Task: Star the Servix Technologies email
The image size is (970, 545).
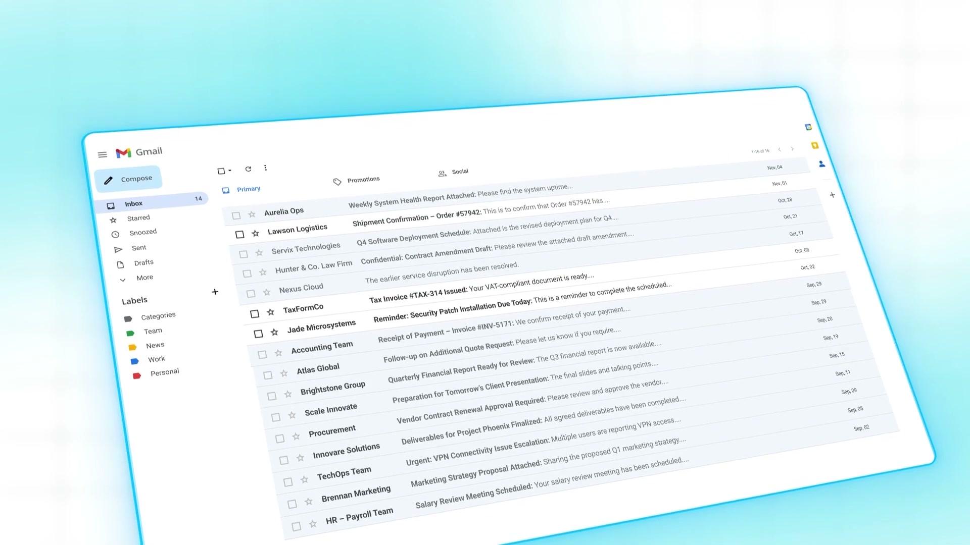Action: [x=259, y=253]
